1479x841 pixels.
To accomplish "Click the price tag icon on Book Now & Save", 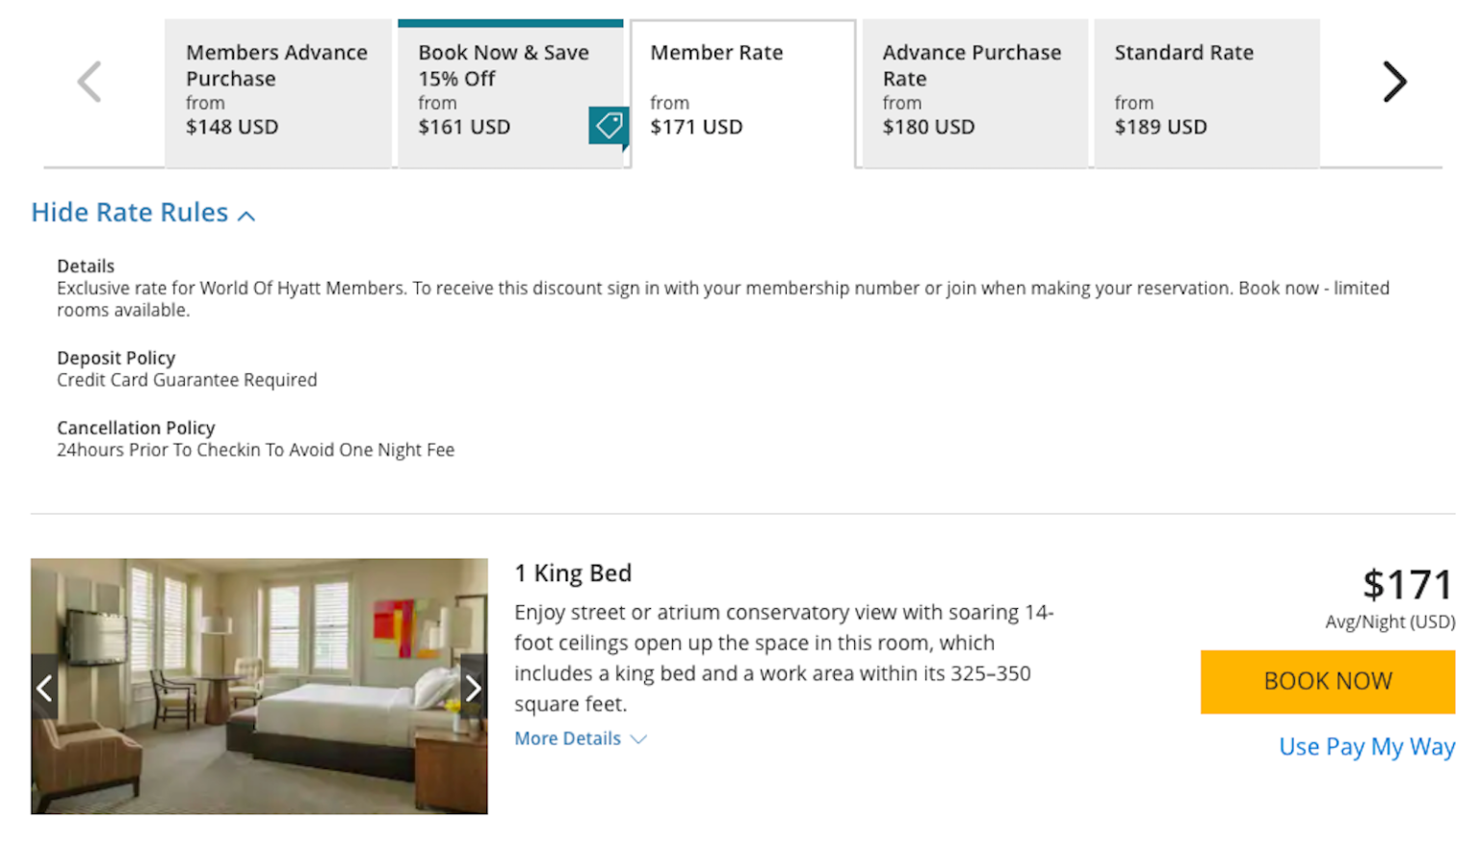I will point(608,125).
